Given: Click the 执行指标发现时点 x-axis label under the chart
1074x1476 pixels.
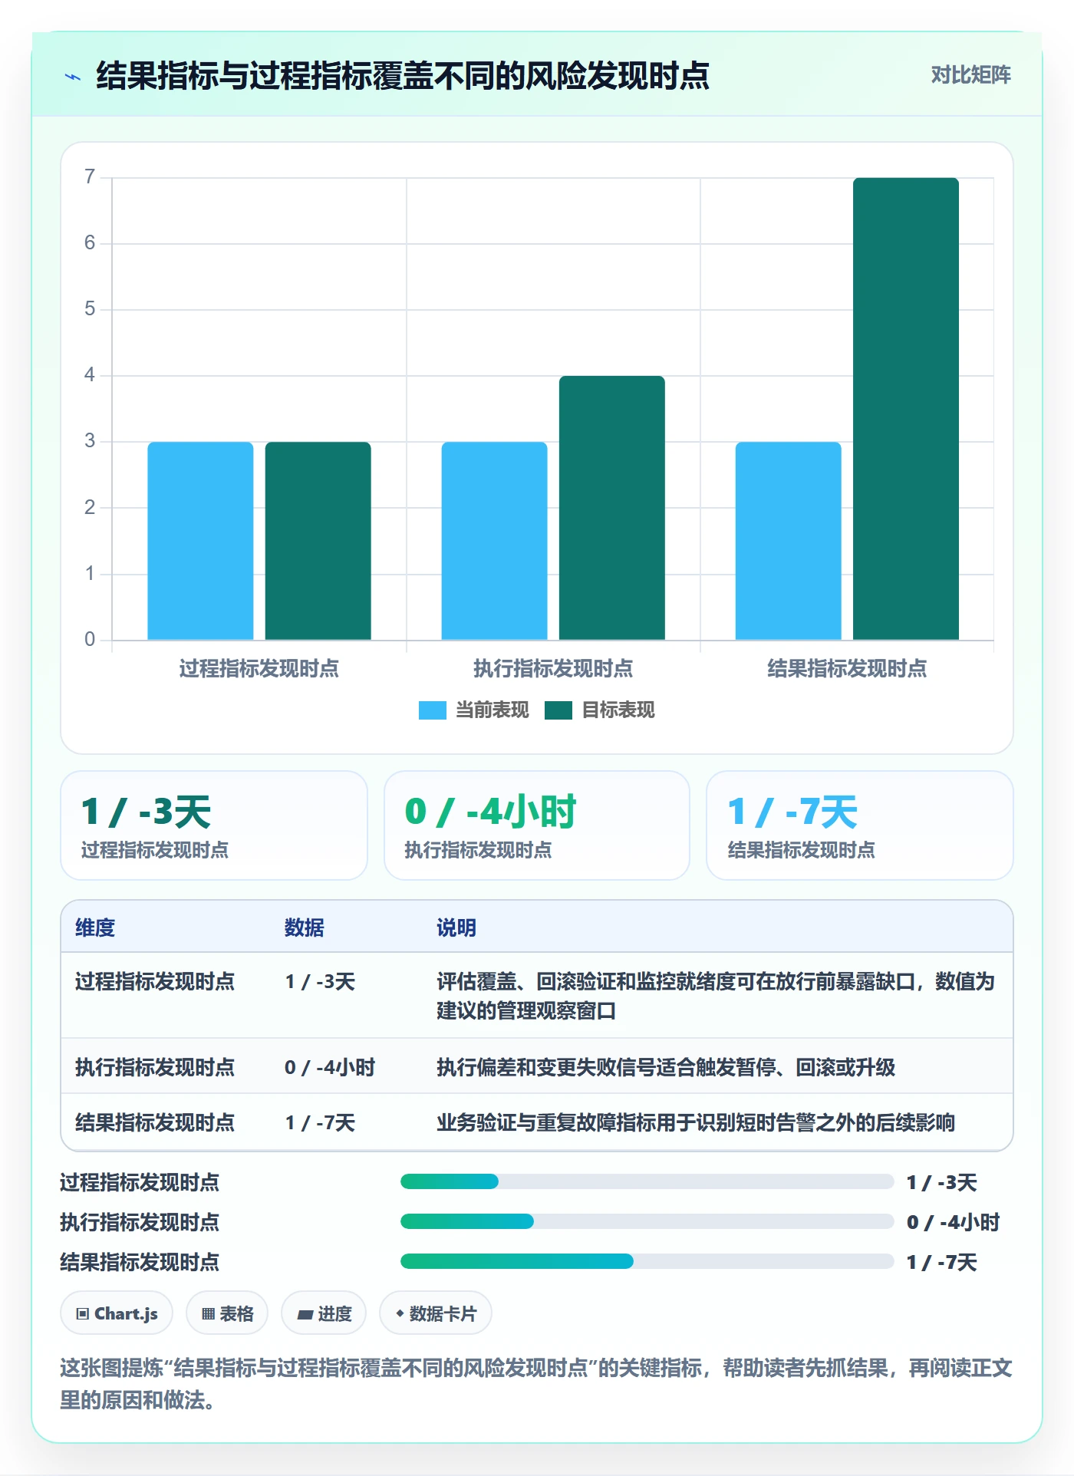Looking at the screenshot, I should tap(553, 669).
